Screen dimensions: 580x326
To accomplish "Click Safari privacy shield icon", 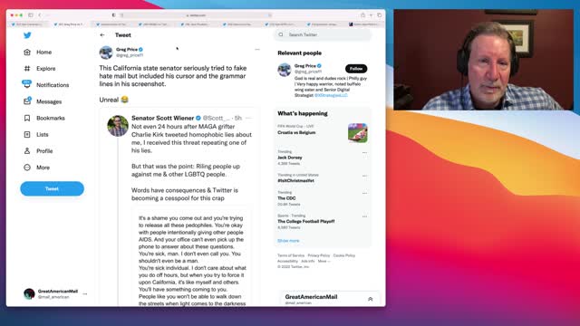I will point(113,15).
